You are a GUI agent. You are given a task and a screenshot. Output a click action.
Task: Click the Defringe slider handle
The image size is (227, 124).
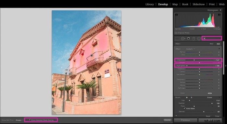[x=199, y=88]
